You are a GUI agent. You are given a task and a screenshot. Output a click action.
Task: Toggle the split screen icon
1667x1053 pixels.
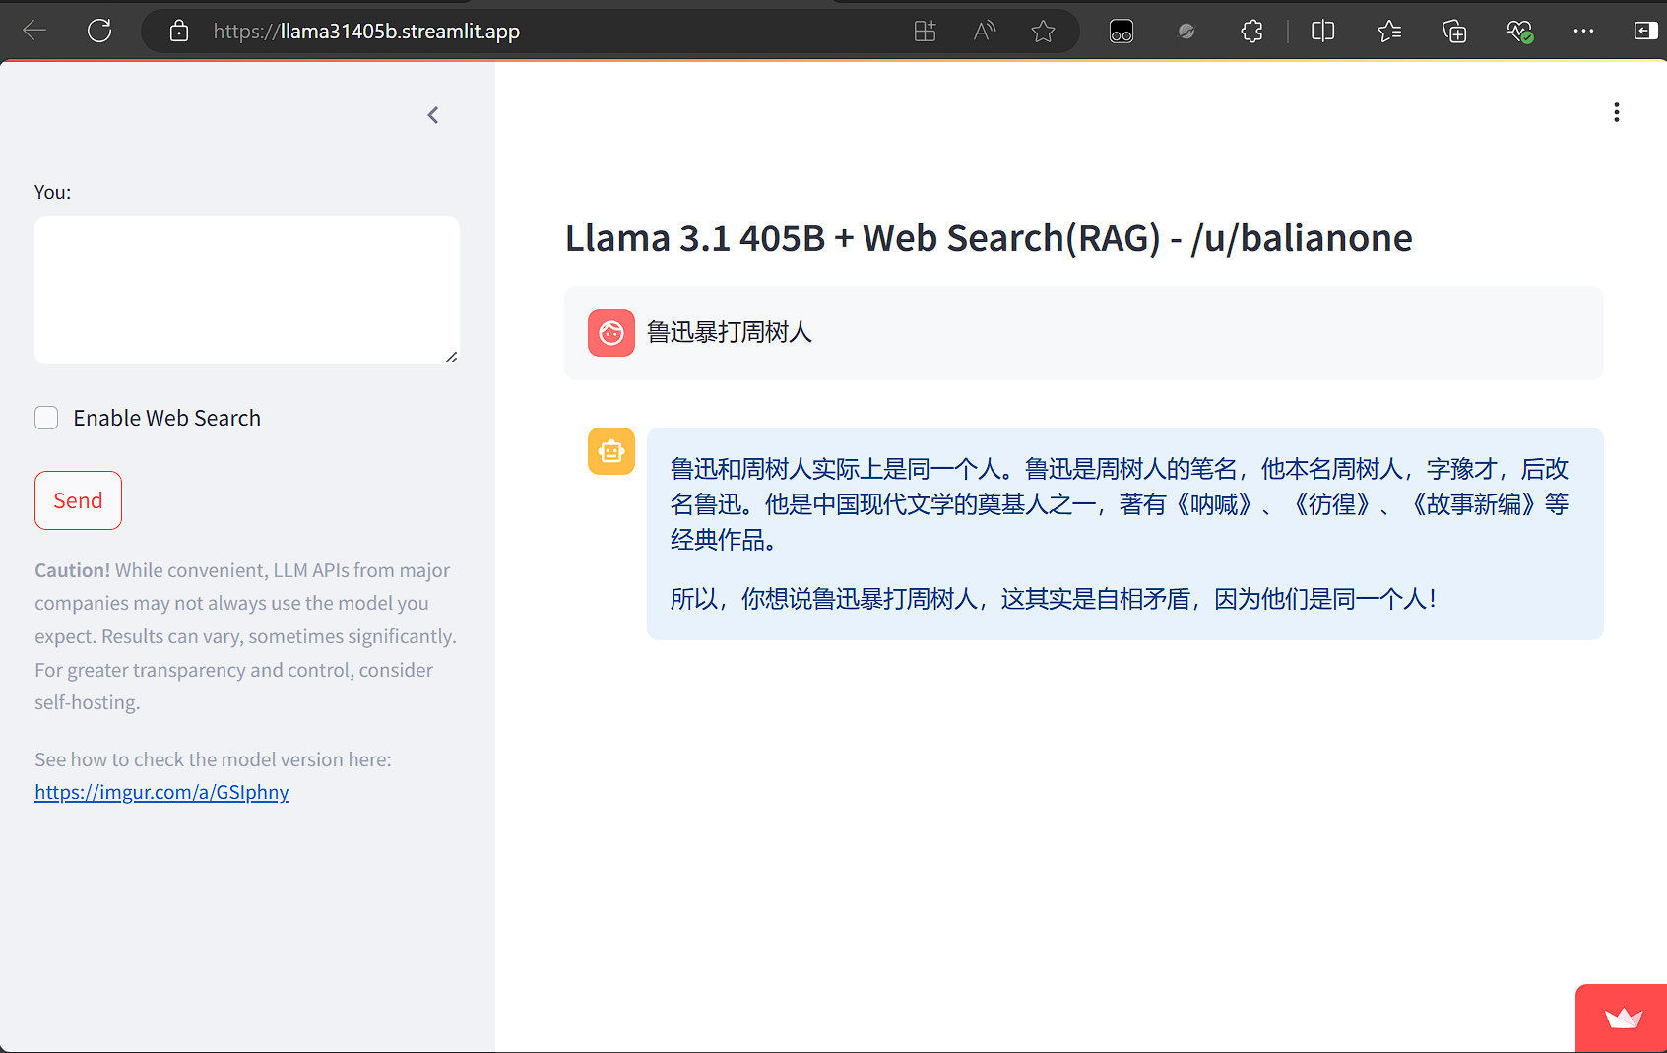click(x=1322, y=31)
